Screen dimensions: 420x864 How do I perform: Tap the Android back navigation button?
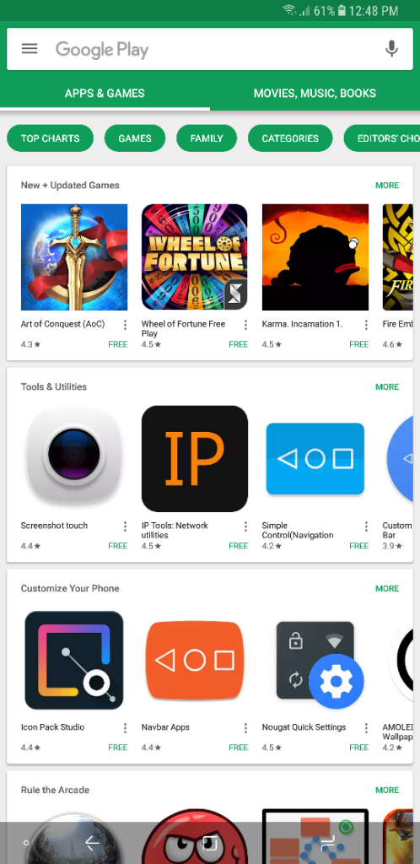[92, 843]
